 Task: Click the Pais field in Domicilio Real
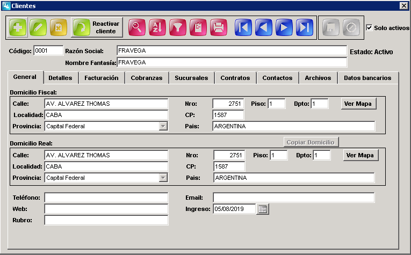pos(294,178)
